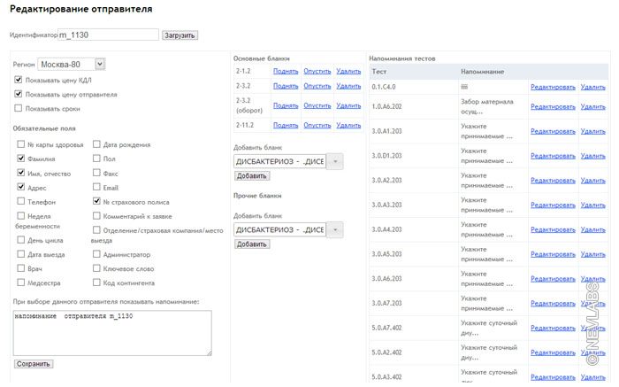
Task: Click the Загрузить button next to identifier
Action: pyautogui.click(x=180, y=35)
